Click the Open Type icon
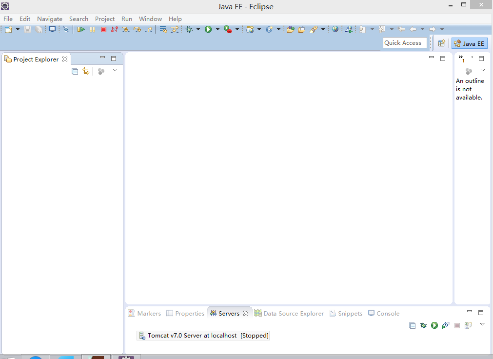The width and height of the screenshot is (493, 359). point(291,29)
